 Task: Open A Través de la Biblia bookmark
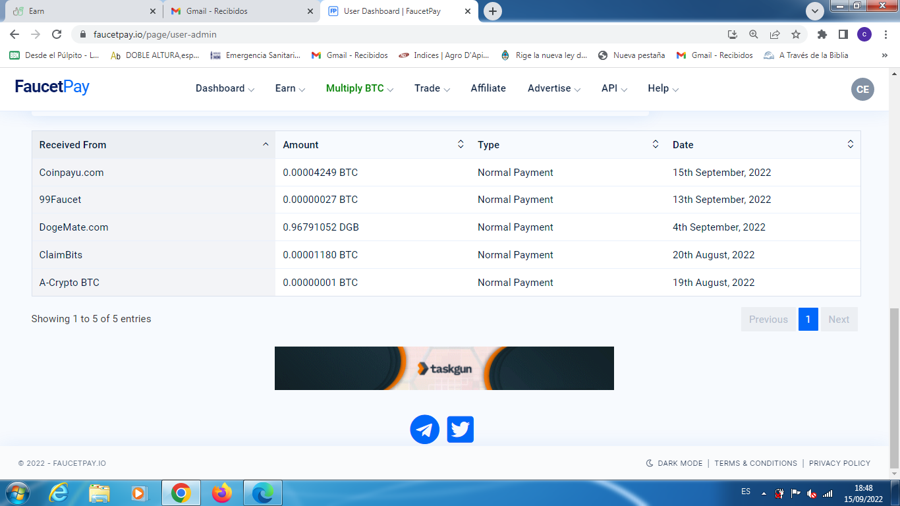click(x=806, y=55)
